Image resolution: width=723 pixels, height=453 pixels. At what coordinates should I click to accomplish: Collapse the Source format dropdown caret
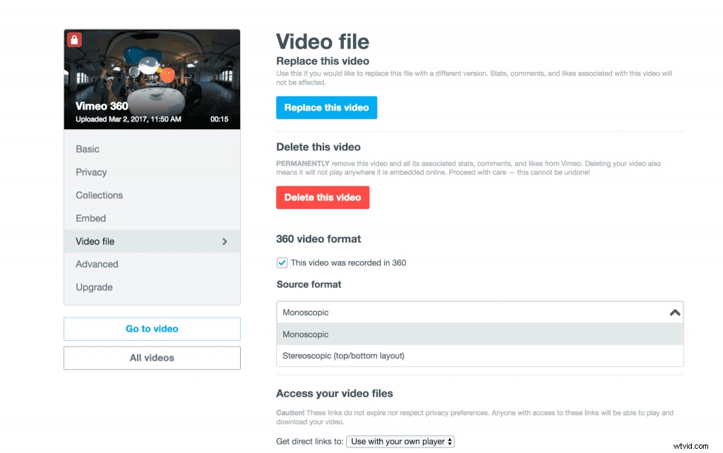pos(674,311)
